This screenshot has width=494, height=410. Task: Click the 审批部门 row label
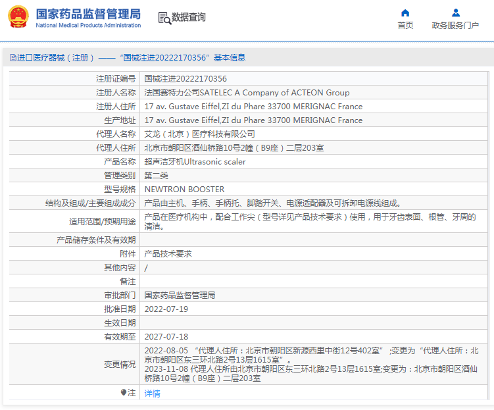(120, 295)
